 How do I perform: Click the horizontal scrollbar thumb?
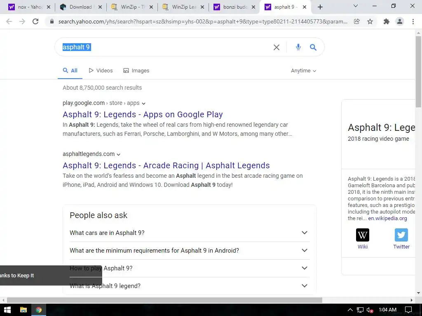pos(165,300)
